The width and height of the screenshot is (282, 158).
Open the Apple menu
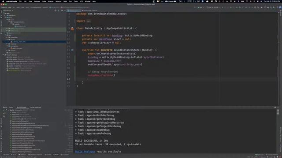[x=3, y=1]
